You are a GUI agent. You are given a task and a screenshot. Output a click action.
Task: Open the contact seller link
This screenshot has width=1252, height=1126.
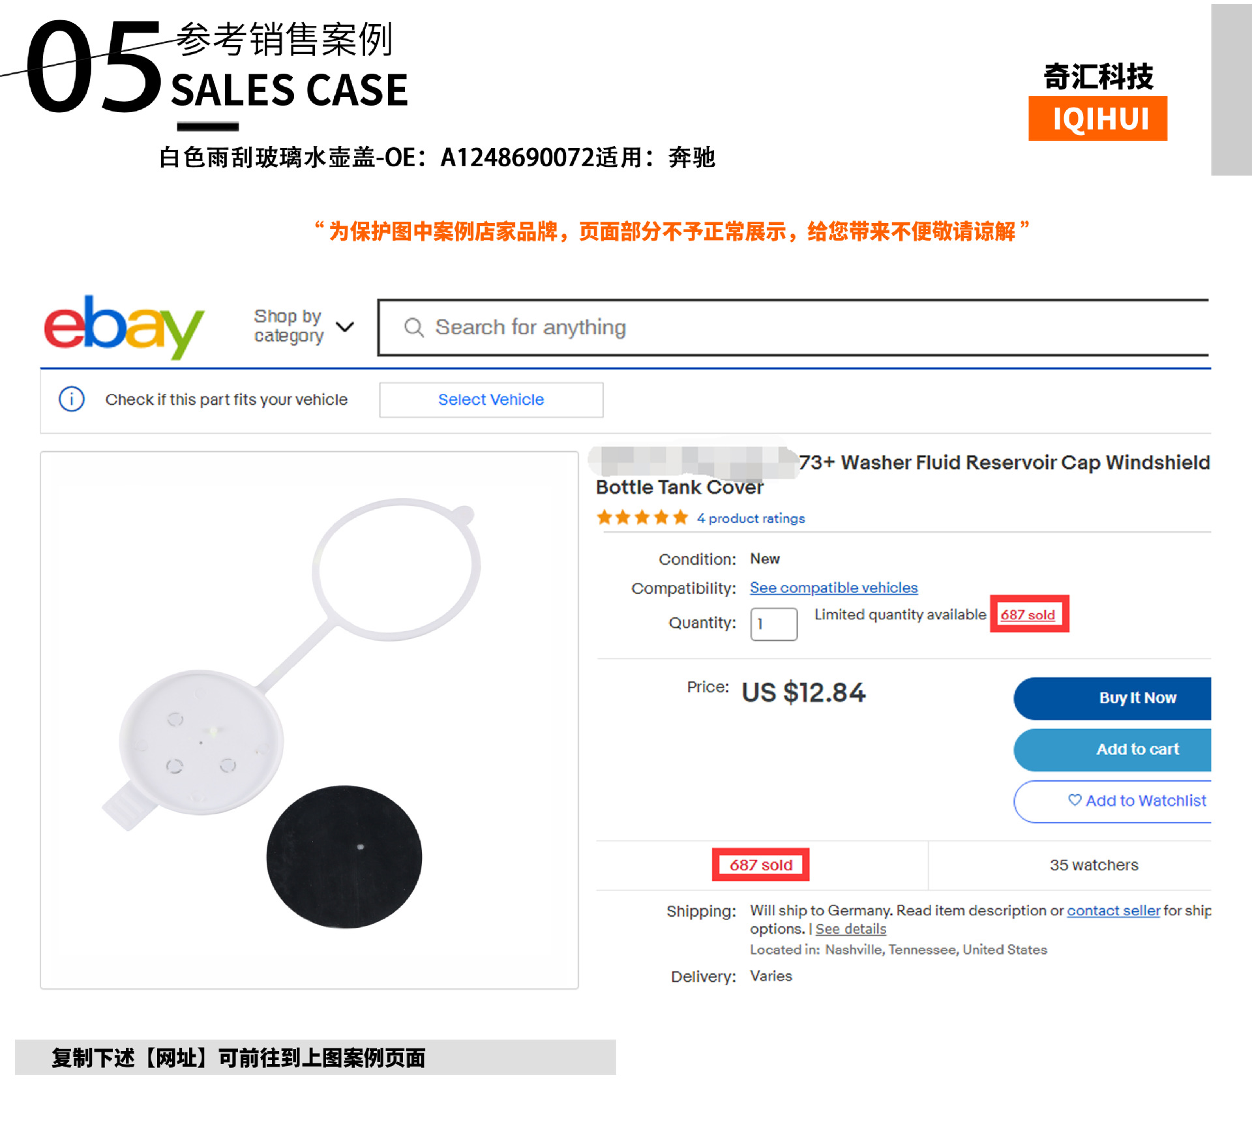click(1113, 910)
